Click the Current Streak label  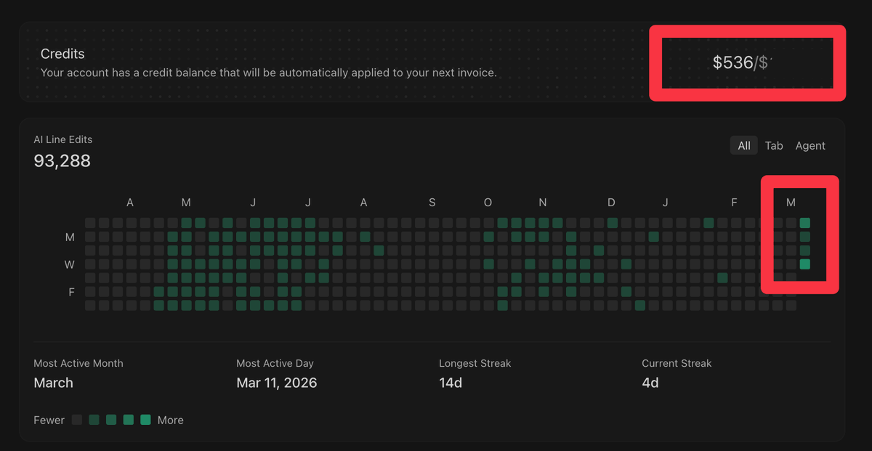[677, 363]
